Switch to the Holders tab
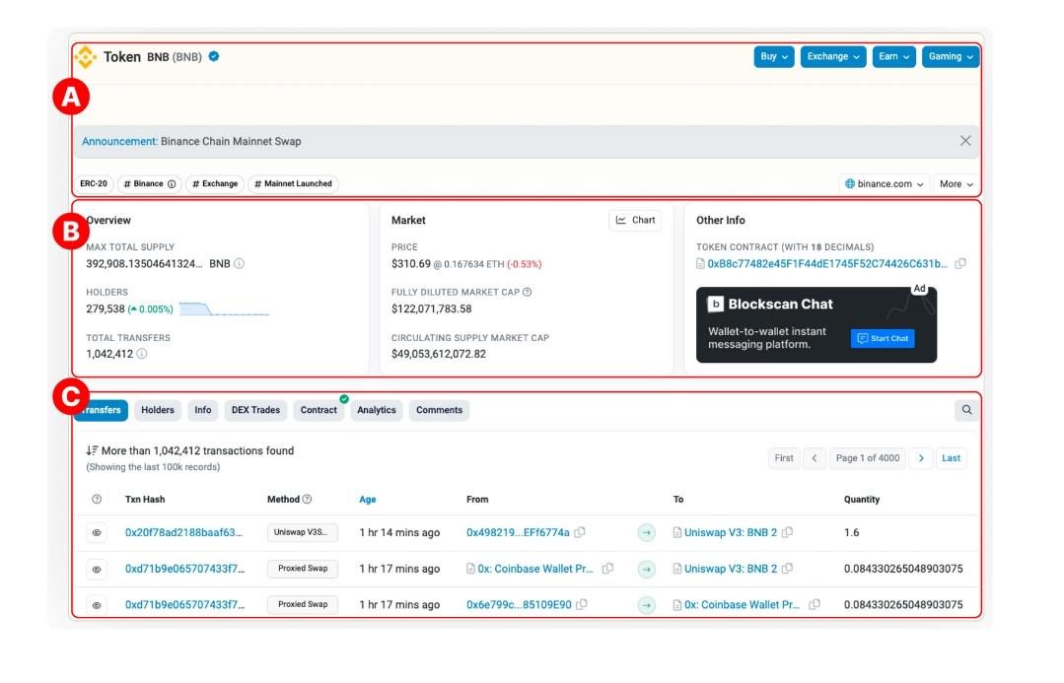 click(158, 411)
